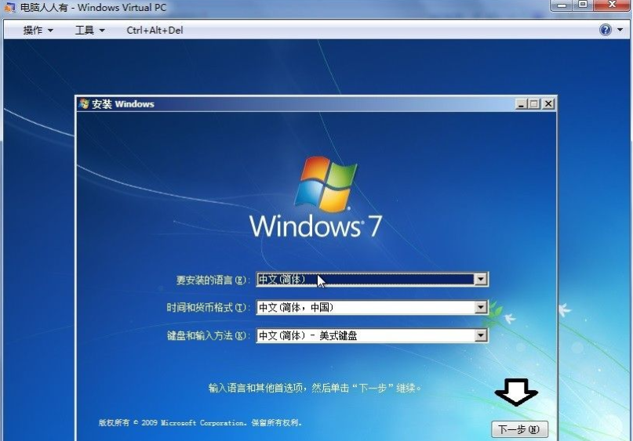Minimize the Windows Virtual PC window

click(x=562, y=5)
